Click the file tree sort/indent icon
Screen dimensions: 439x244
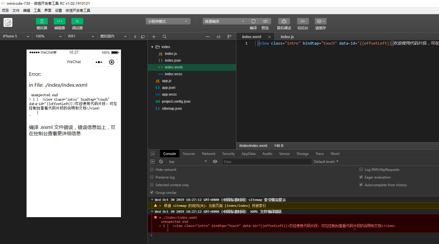(x=219, y=37)
